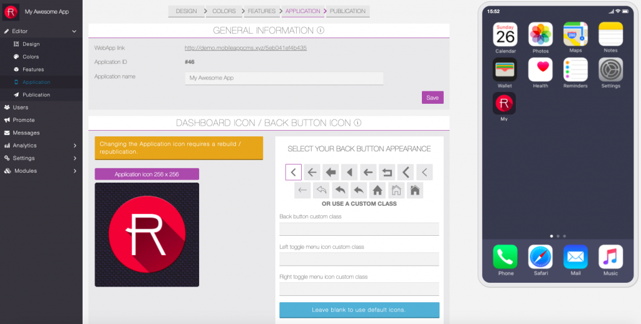641x324 pixels.
Task: Select the purple-outlined chevron back button option
Action: [294, 172]
